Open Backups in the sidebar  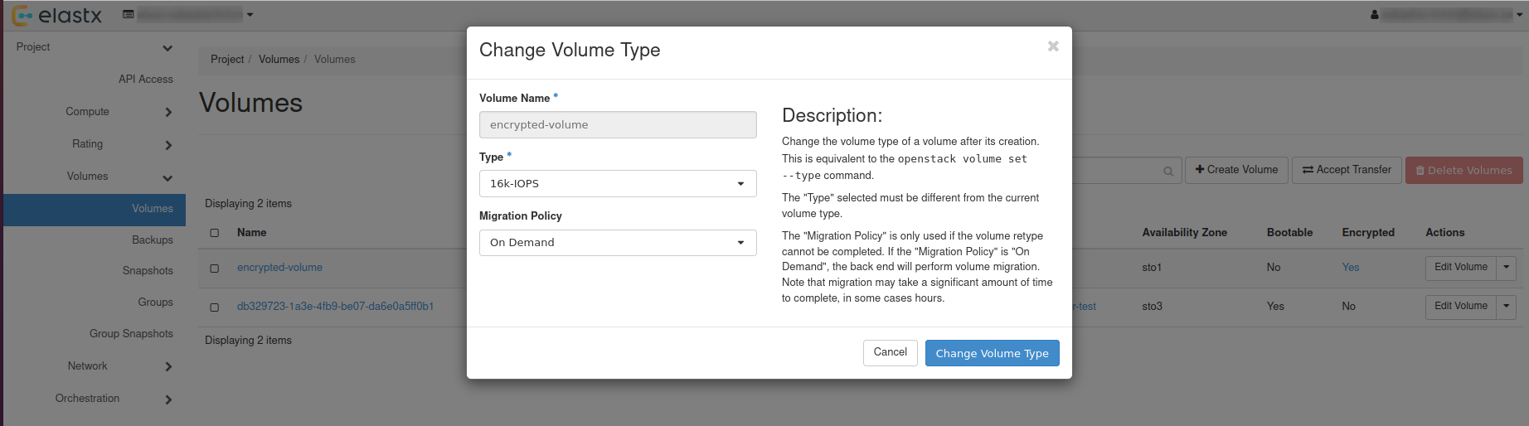tap(153, 240)
